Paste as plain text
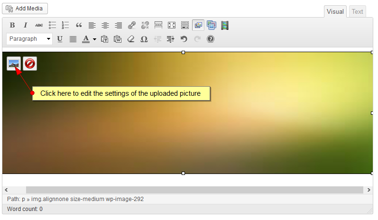 (104, 39)
